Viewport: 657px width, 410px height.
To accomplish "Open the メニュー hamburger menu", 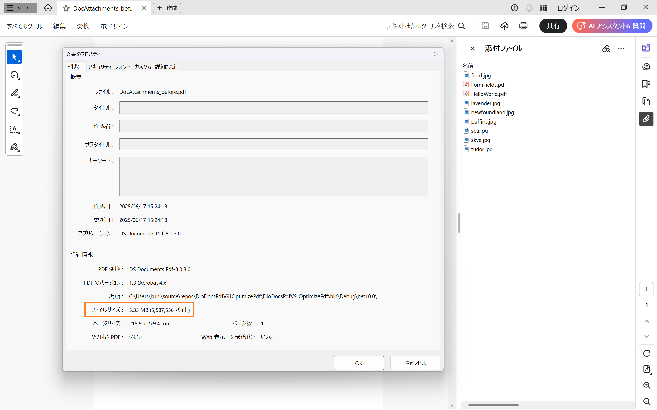I will coord(20,8).
